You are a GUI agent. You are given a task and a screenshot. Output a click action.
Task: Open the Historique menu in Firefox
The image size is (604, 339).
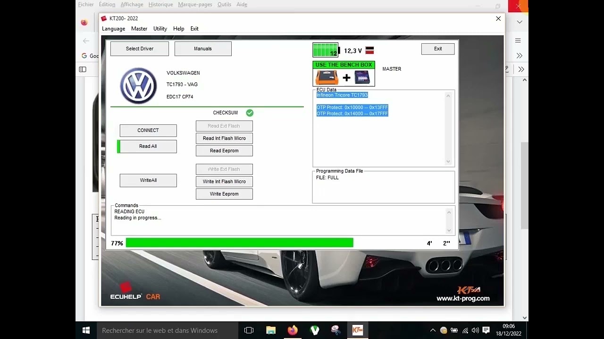coord(160,4)
